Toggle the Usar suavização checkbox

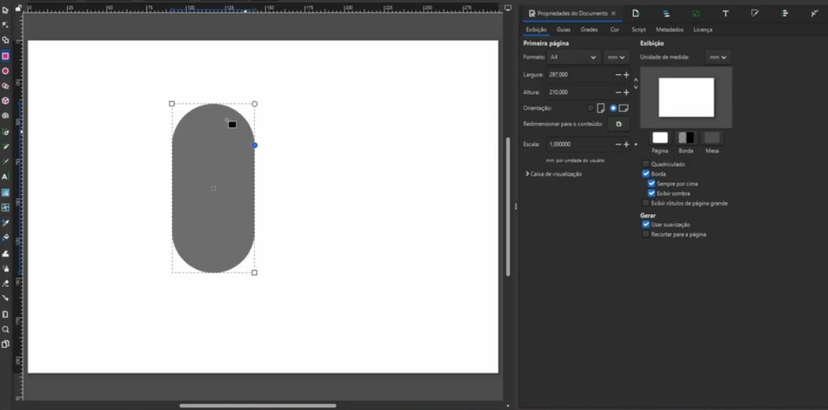[646, 224]
